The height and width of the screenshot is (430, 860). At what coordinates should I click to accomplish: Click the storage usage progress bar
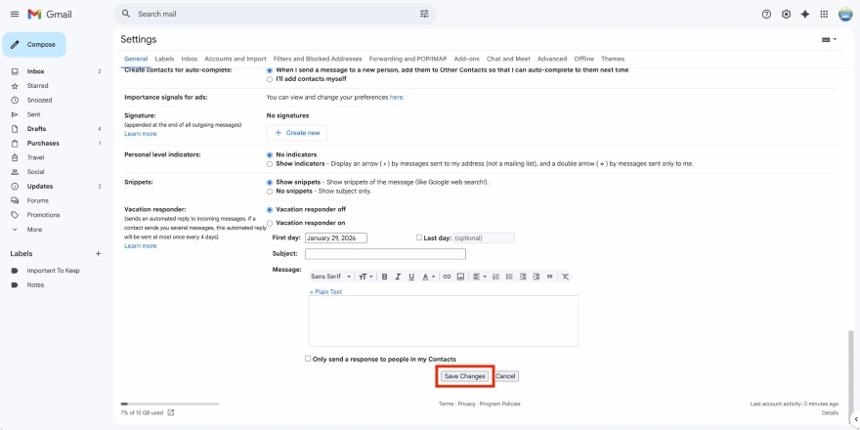169,404
